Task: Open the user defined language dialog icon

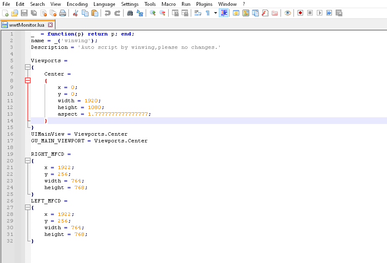Action: coord(236,13)
